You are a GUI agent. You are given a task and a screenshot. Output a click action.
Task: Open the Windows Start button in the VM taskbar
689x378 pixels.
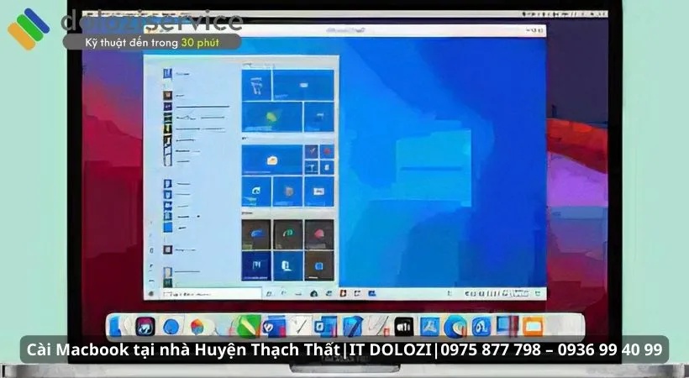151,294
